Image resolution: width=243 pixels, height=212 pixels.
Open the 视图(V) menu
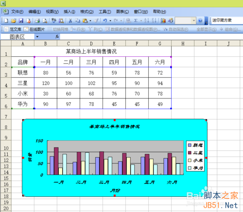point(52,12)
